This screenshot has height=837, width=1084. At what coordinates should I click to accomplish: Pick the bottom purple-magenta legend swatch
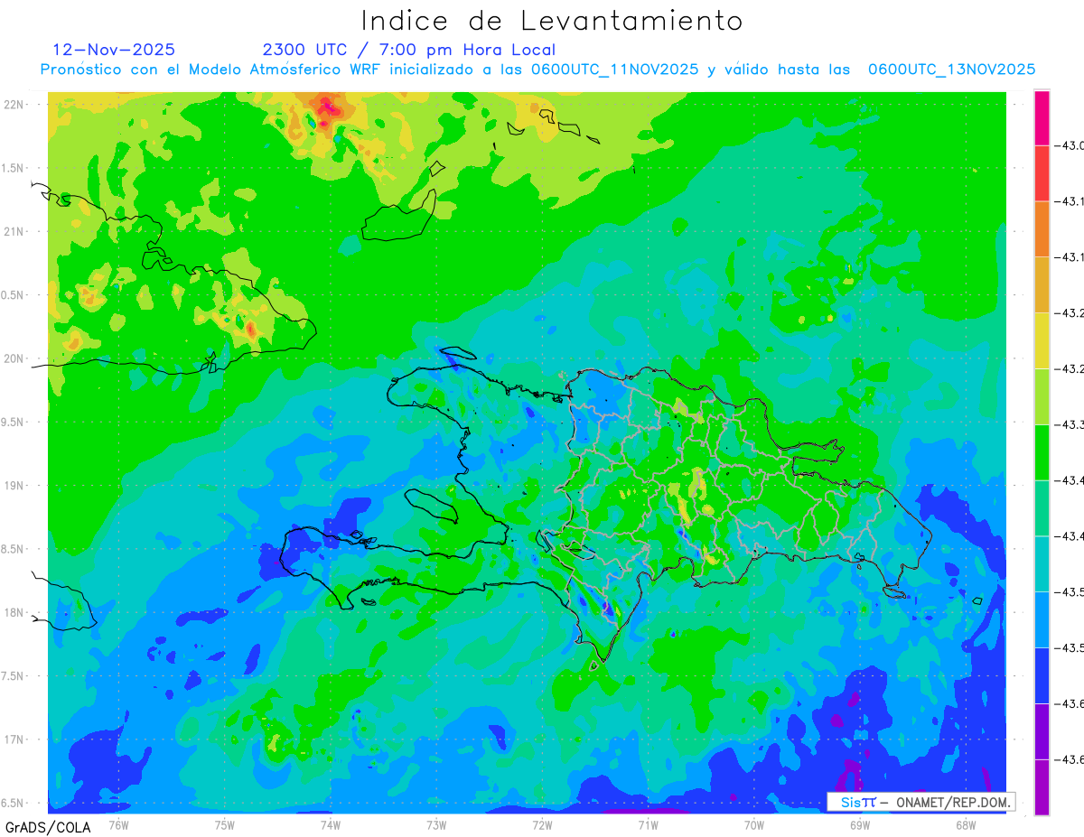click(1042, 786)
